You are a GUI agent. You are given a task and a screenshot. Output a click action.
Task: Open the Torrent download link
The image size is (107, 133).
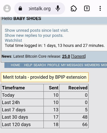(x=78, y=56)
